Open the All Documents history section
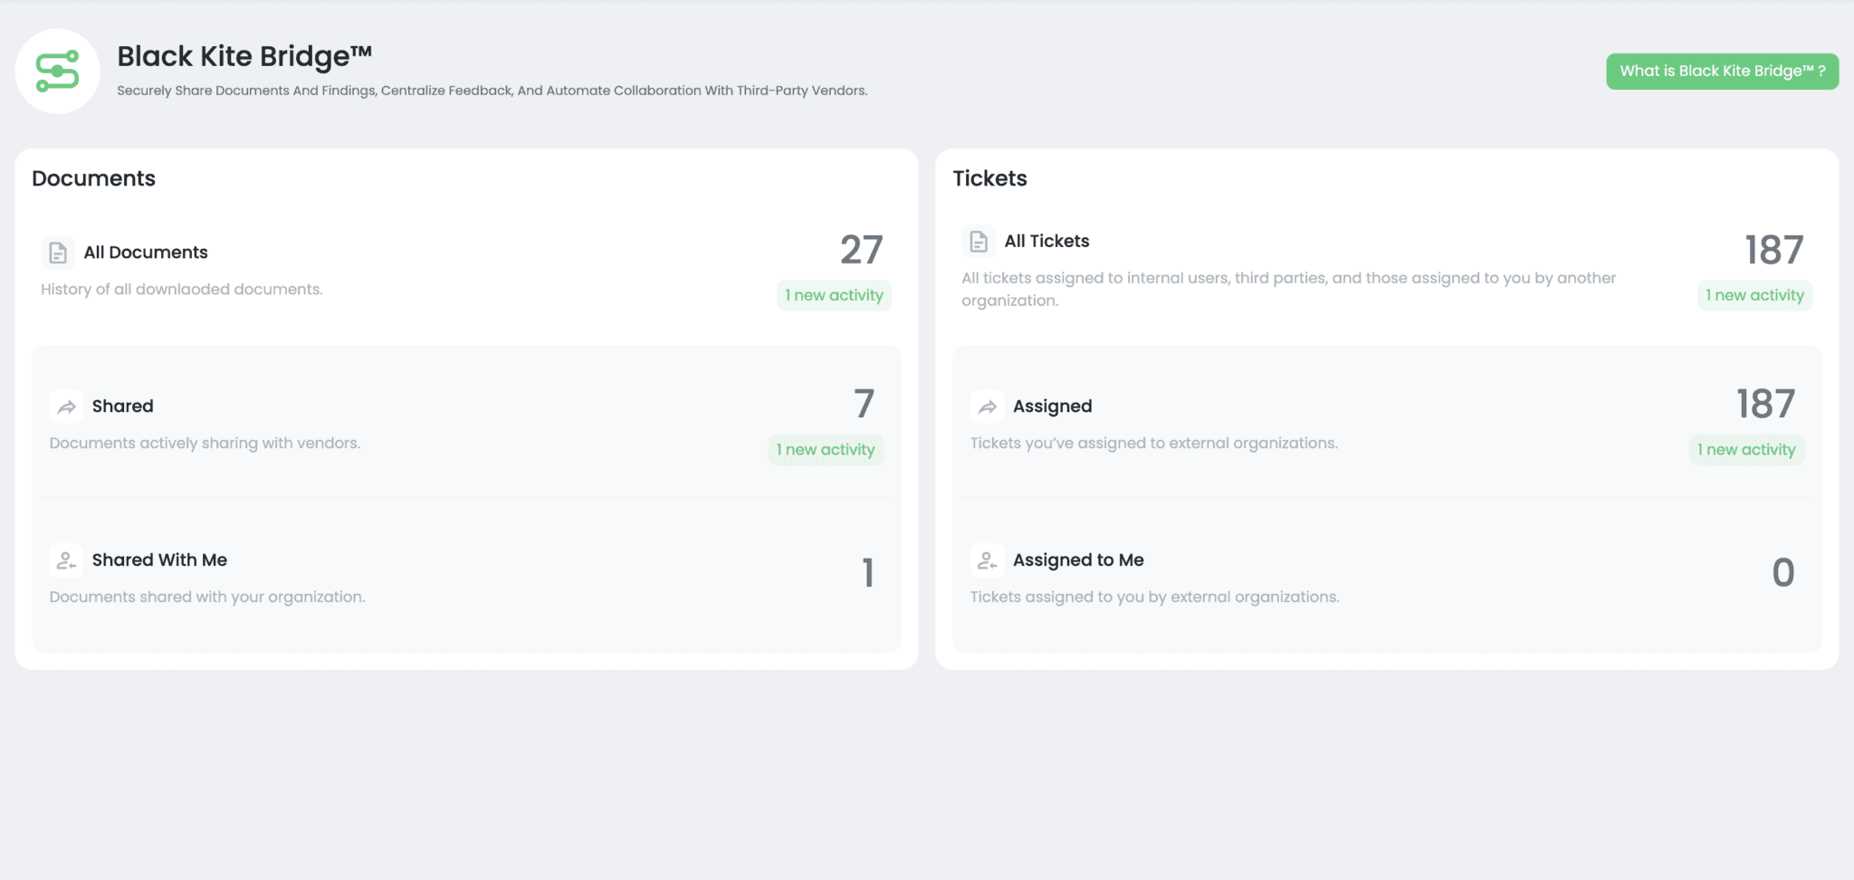Image resolution: width=1854 pixels, height=880 pixels. coord(146,252)
